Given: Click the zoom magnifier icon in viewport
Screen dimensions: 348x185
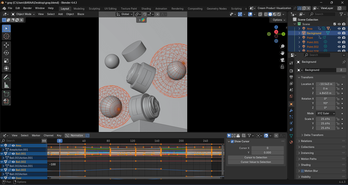Looking at the screenshot, I should (x=282, y=46).
